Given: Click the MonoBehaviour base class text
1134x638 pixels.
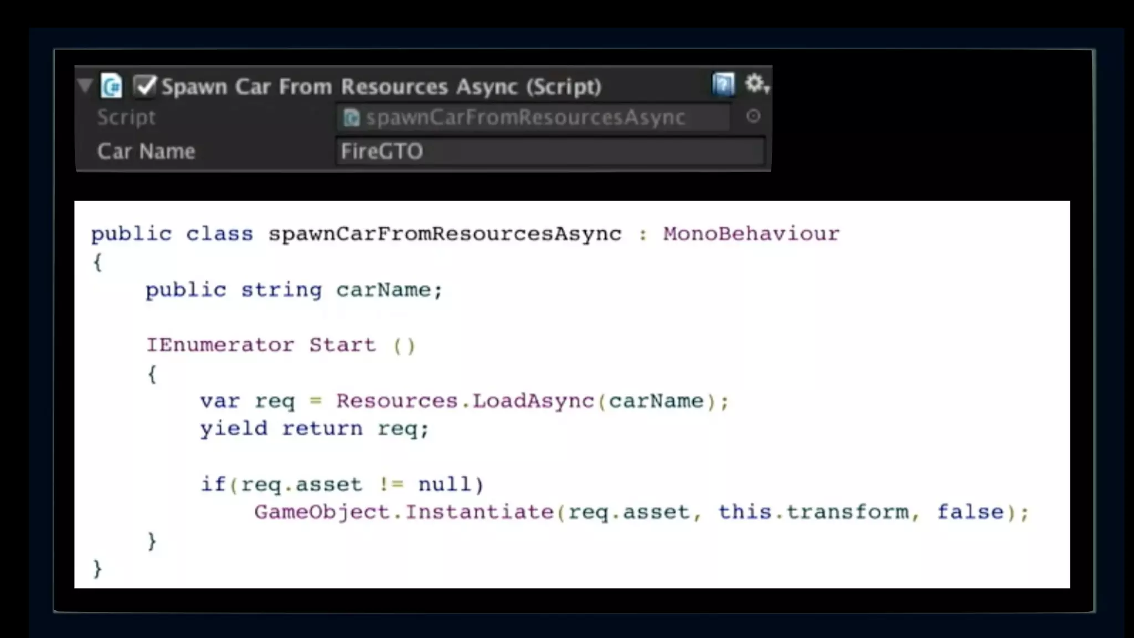Looking at the screenshot, I should (751, 234).
